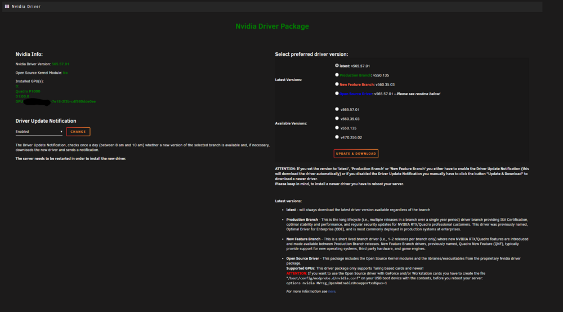Click the UPDATE & DOWNLOAD button
The height and width of the screenshot is (312, 563).
(356, 154)
